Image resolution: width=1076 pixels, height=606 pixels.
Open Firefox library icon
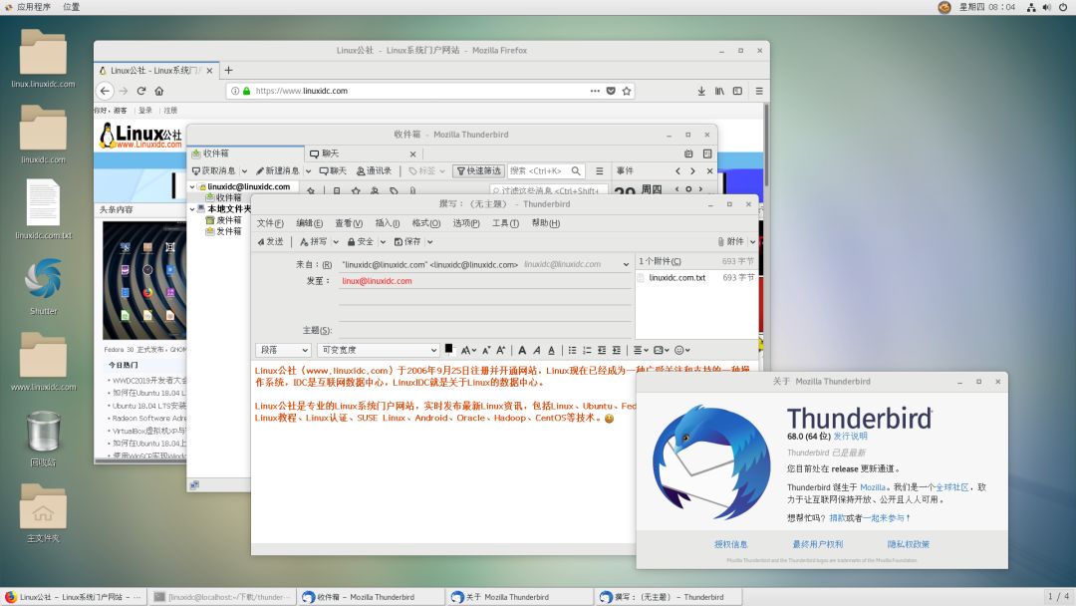[x=719, y=91]
